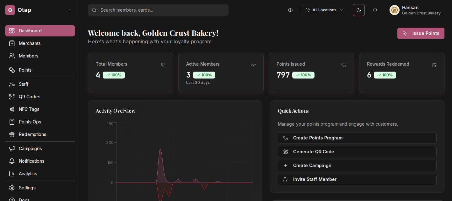Viewport: 452px width, 201px height.
Task: Open the Hassan user profile name
Action: pyautogui.click(x=410, y=8)
